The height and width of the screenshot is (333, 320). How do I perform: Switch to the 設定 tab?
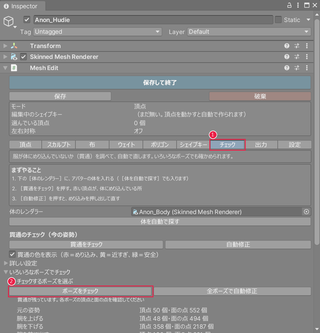(x=295, y=145)
